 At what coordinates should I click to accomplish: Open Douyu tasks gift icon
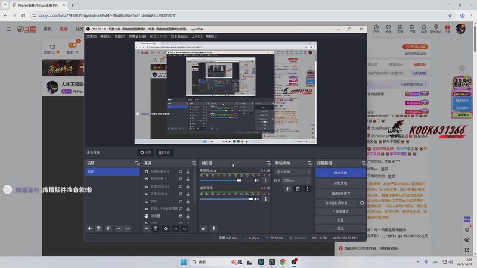447,29
